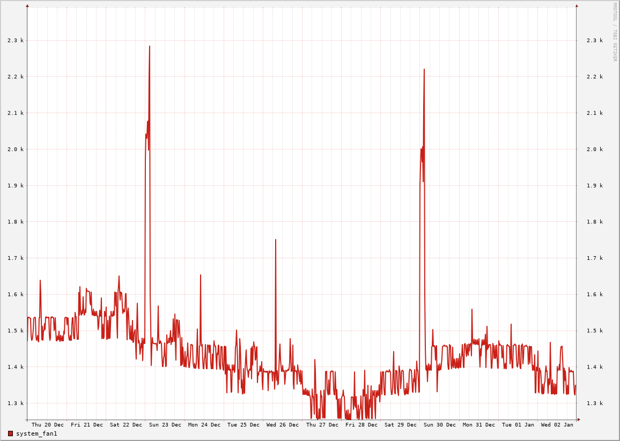Click the 2.2k spike peak near Sun 30 Dec
This screenshot has width=620, height=441.
pos(424,70)
